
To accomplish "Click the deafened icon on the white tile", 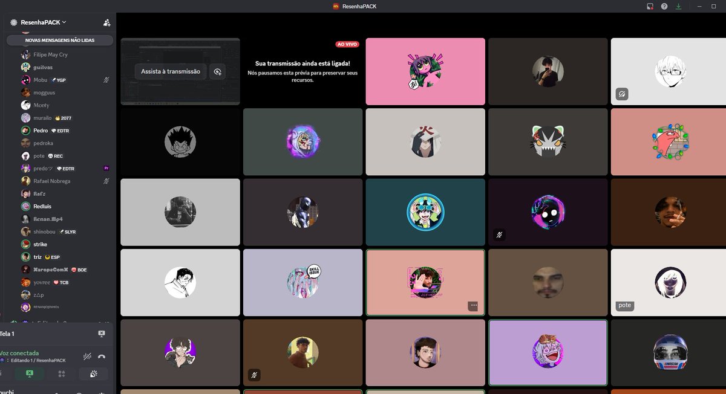I will point(622,94).
